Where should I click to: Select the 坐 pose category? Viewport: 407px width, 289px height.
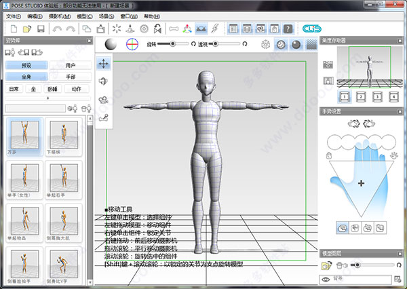point(33,89)
